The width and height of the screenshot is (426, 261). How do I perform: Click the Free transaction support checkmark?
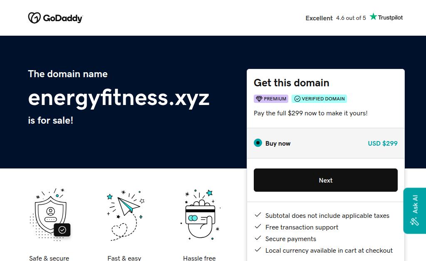[x=258, y=227]
